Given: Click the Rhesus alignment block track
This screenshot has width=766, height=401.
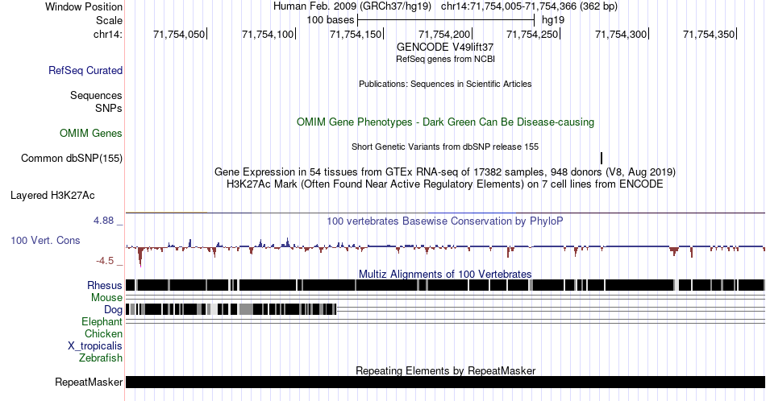Looking at the screenshot, I should 445,285.
